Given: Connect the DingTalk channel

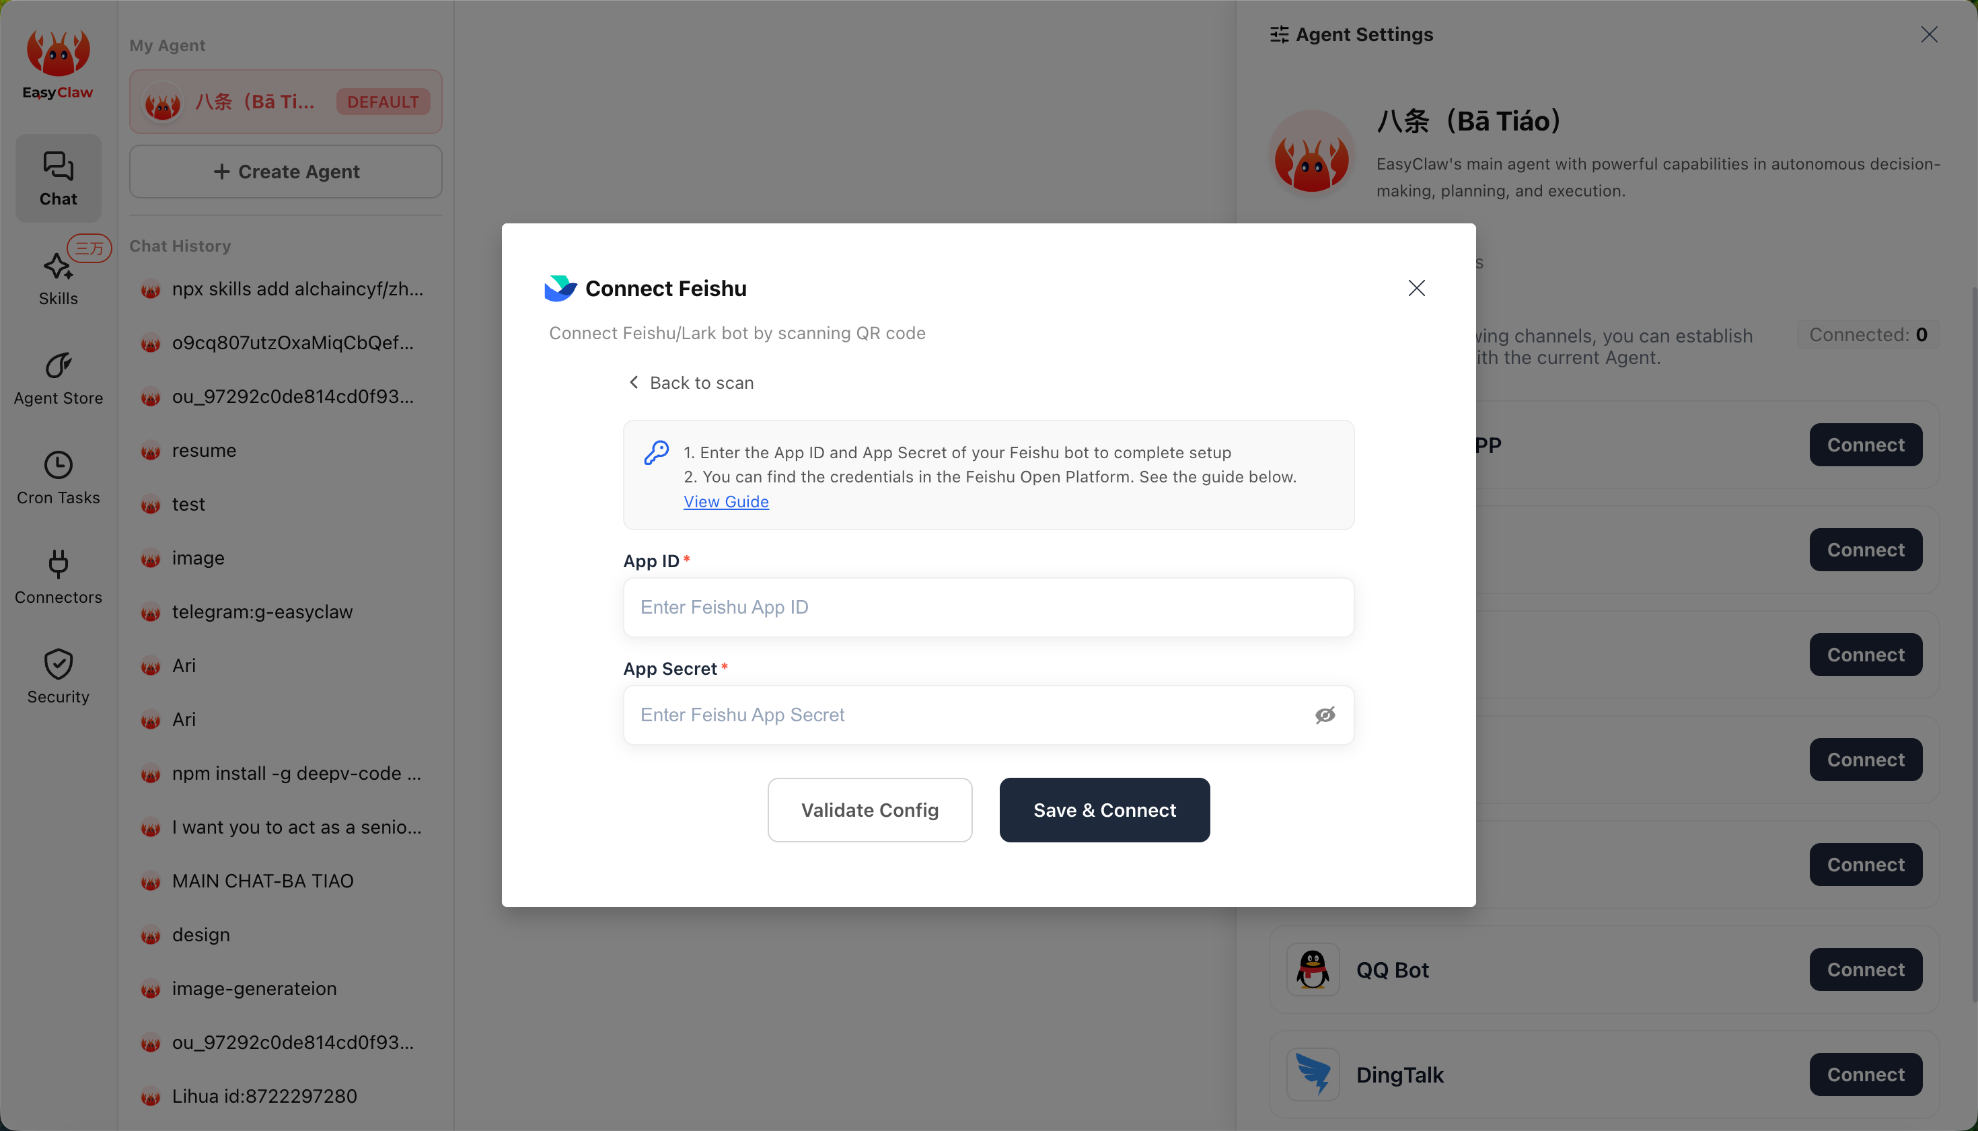Looking at the screenshot, I should (1866, 1074).
